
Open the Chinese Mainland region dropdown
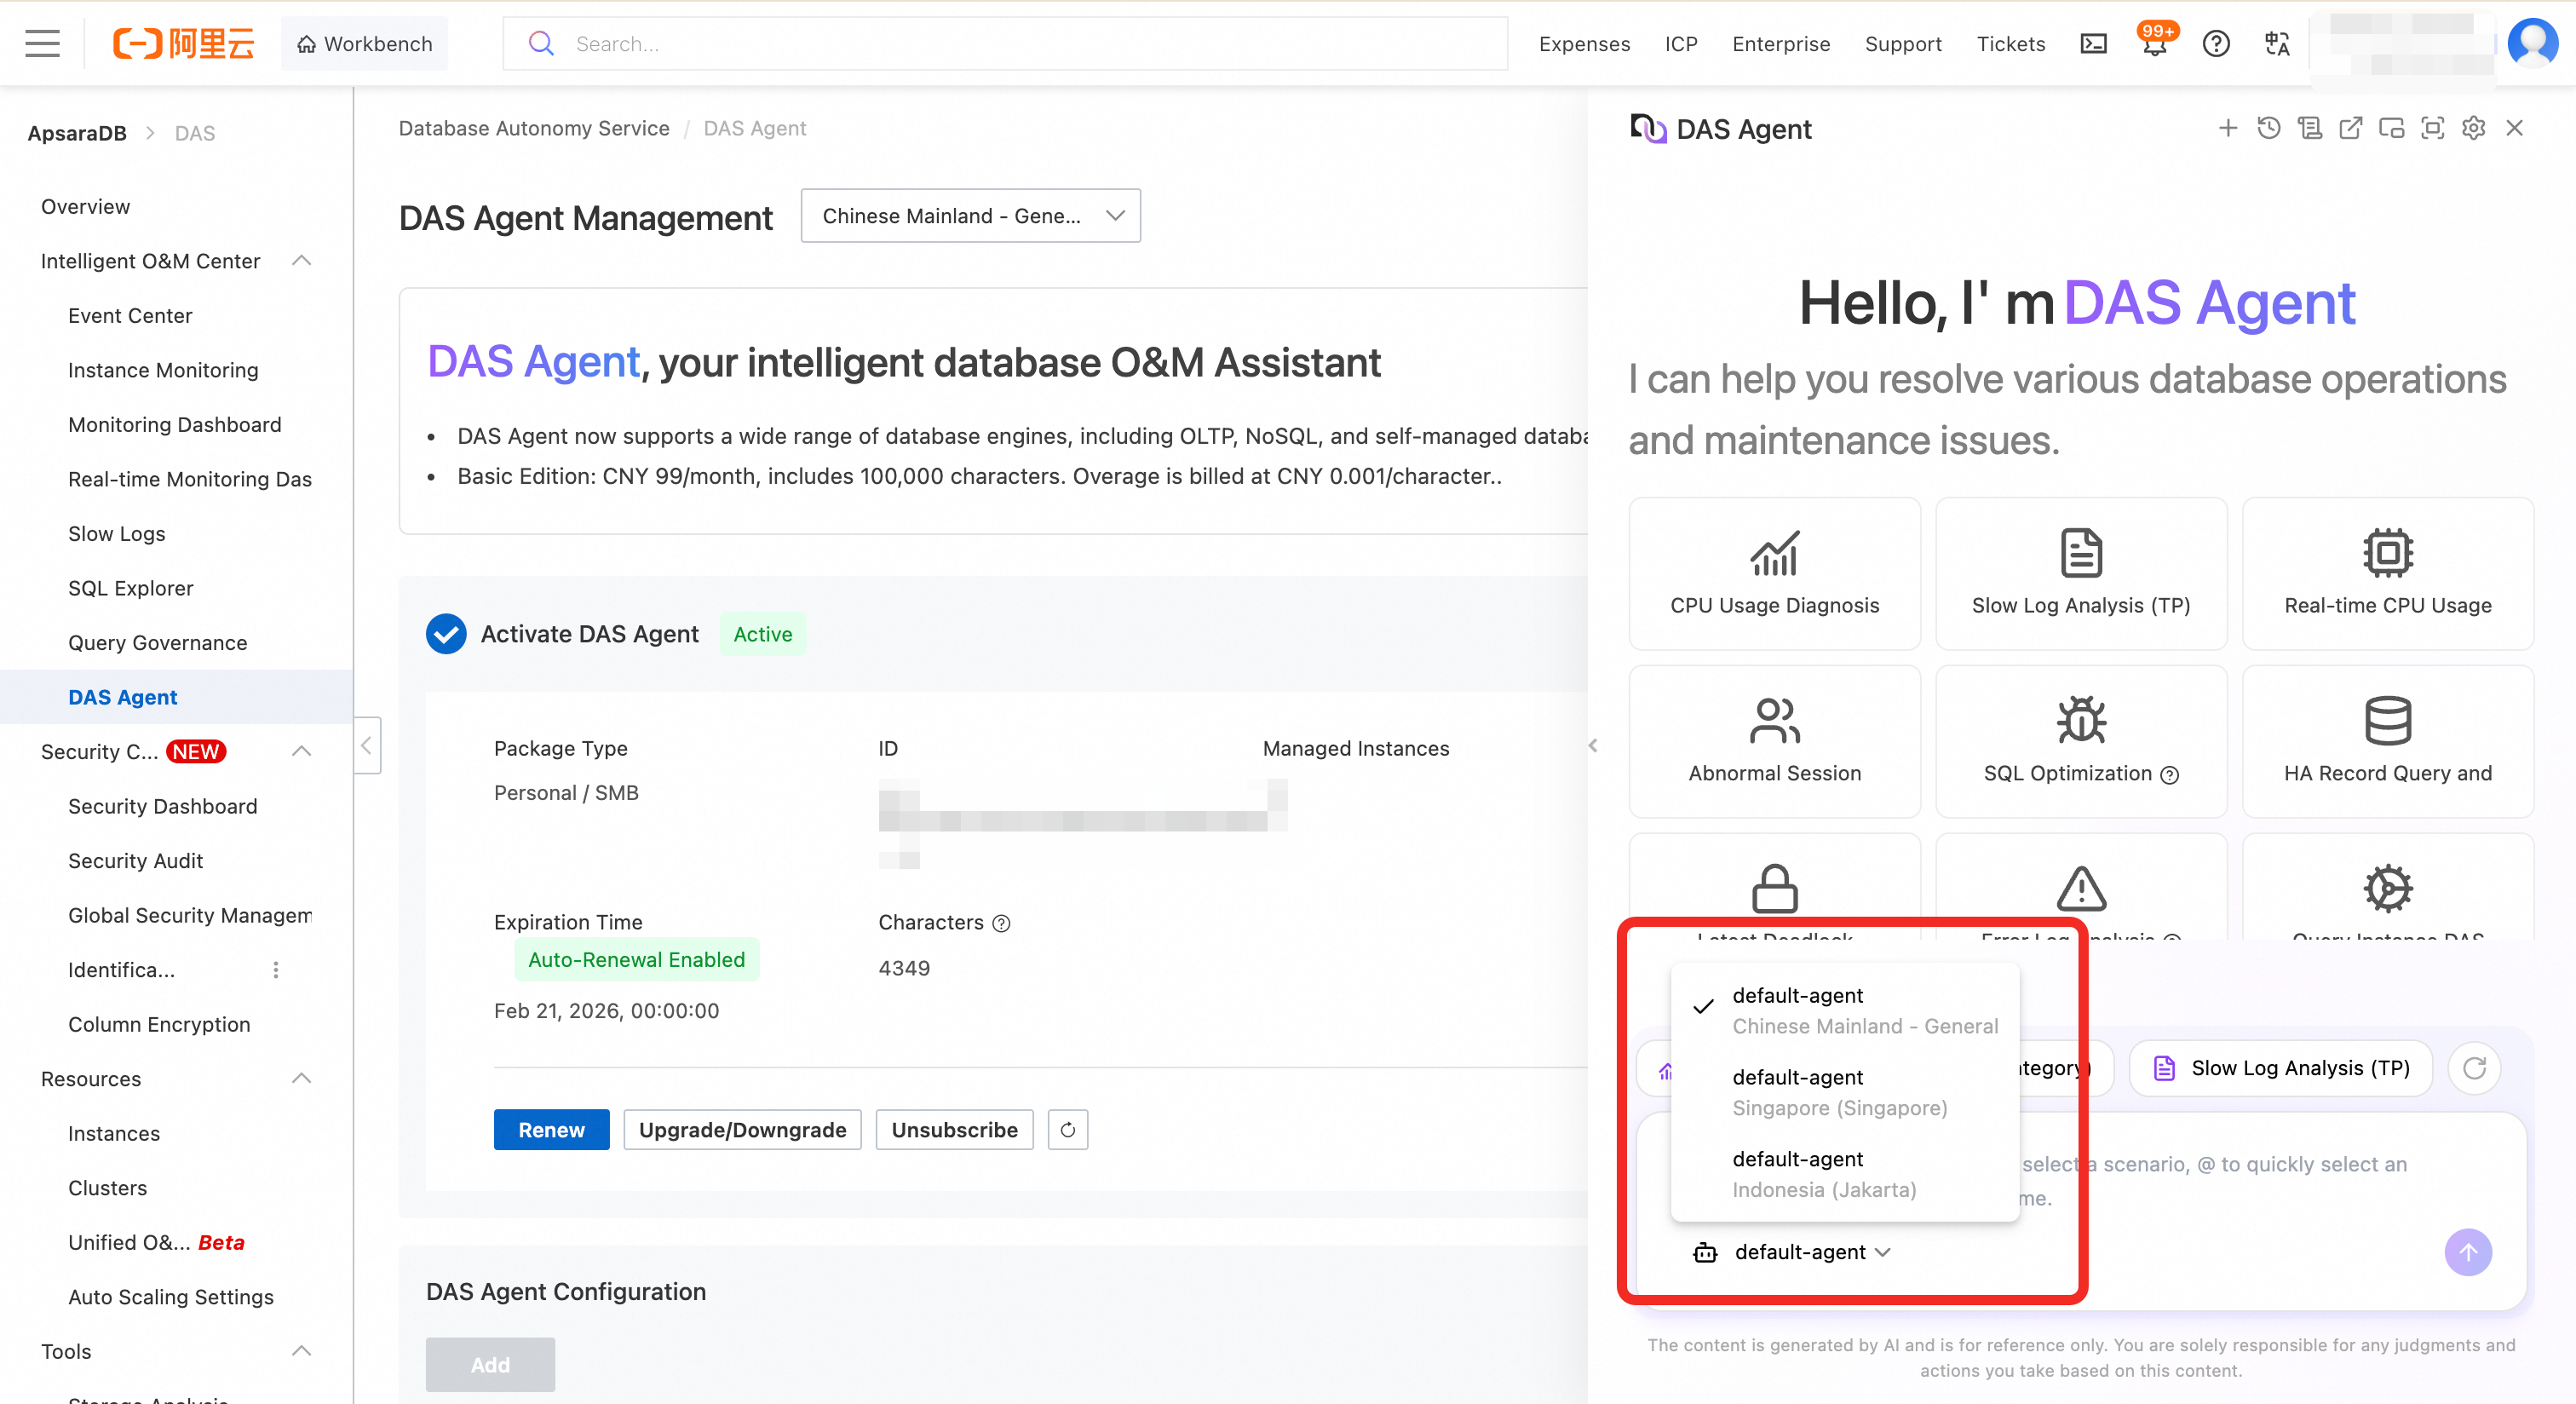(x=970, y=216)
